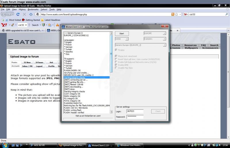Open the Latest Headlines feed bookmark

click(51, 20)
